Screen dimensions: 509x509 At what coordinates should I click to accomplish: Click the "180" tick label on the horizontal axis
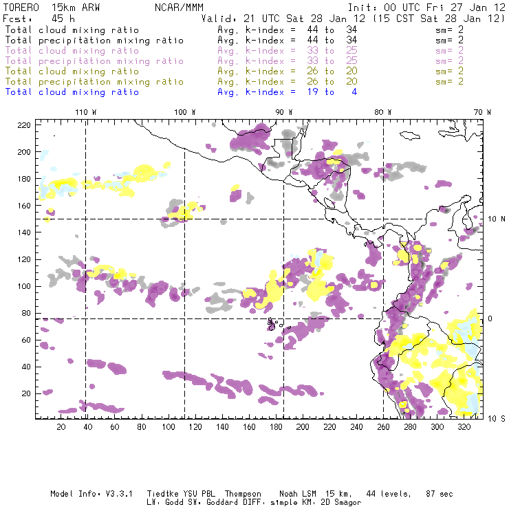pyautogui.click(x=276, y=427)
